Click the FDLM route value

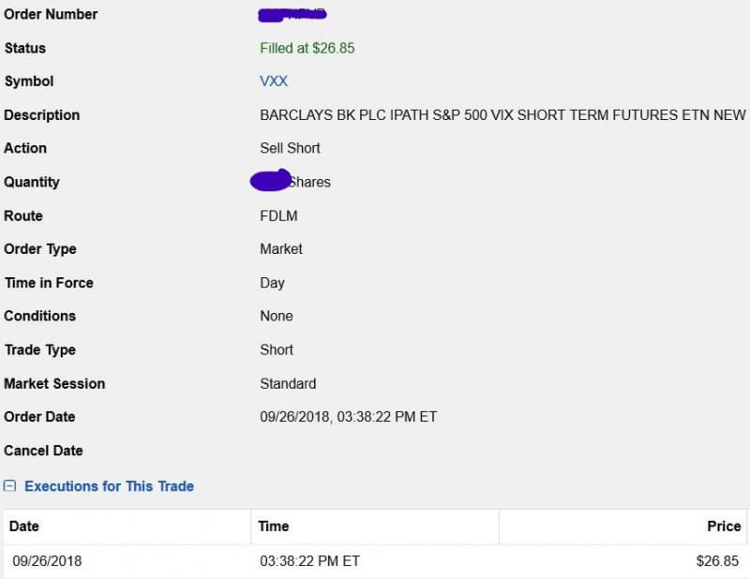(278, 215)
